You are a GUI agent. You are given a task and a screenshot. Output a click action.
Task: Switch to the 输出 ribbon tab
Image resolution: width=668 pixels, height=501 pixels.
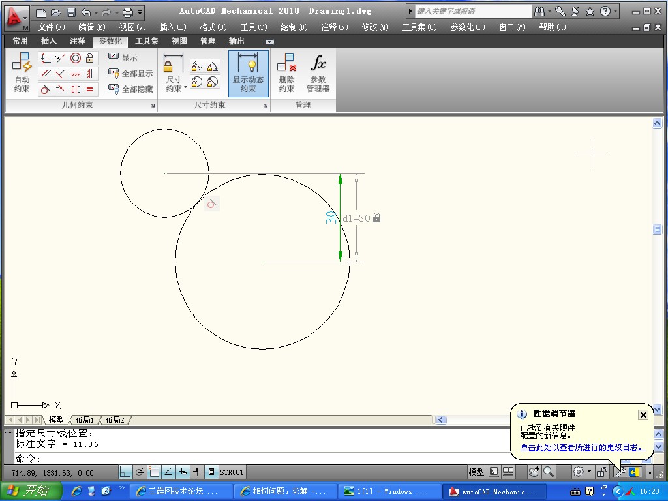pyautogui.click(x=236, y=41)
